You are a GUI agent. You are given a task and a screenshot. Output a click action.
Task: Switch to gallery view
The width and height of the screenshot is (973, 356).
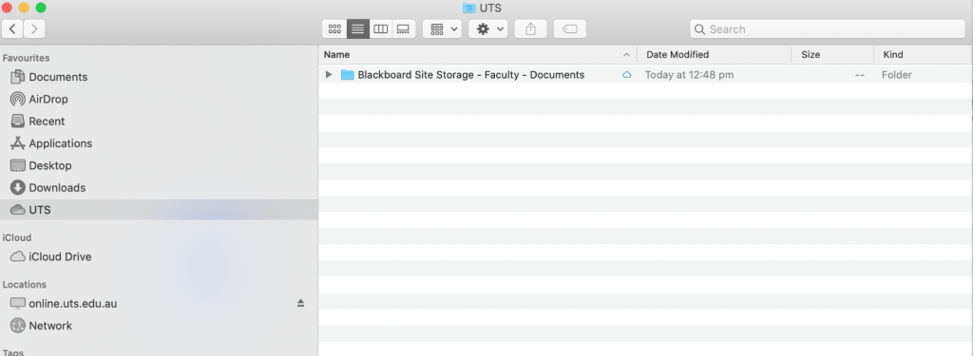(403, 29)
